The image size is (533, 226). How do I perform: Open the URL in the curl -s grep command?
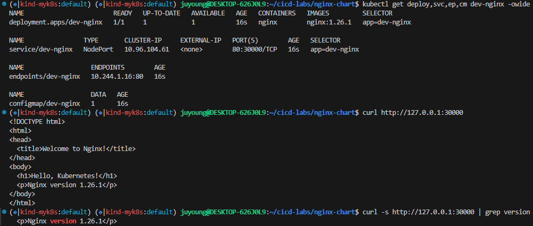434,212
